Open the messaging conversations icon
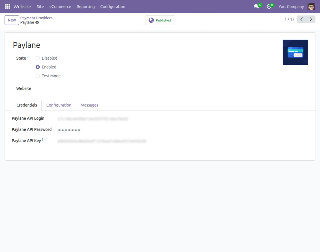320x252 pixels. [256, 6]
